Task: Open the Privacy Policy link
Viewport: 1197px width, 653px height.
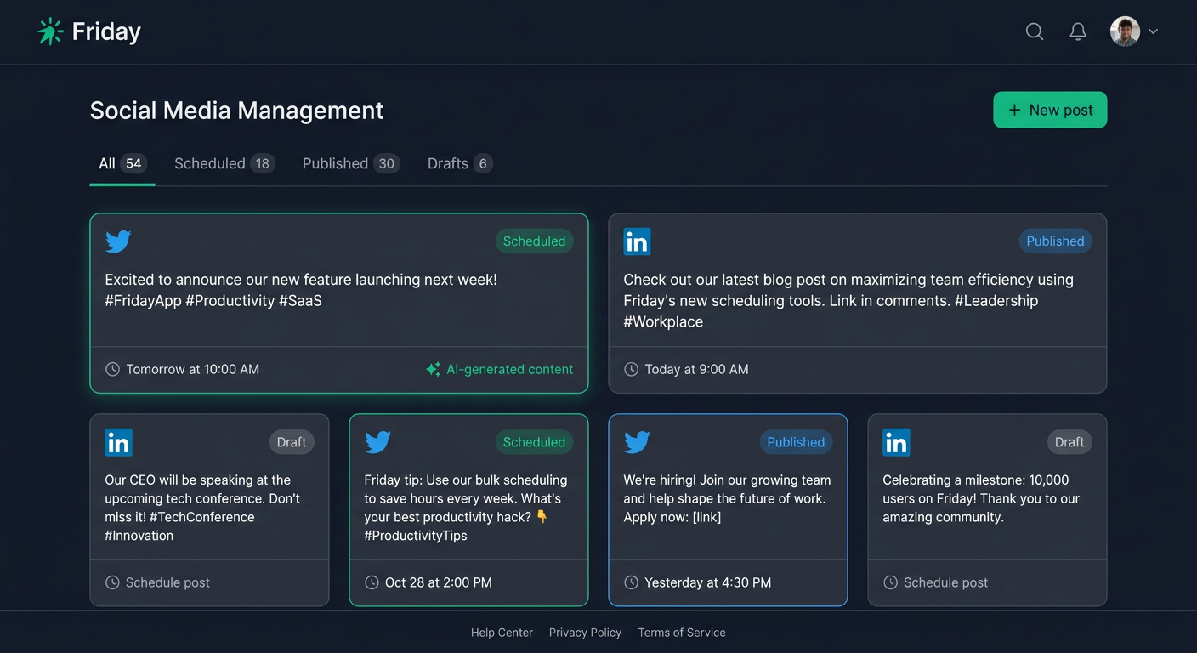Action: (x=585, y=633)
